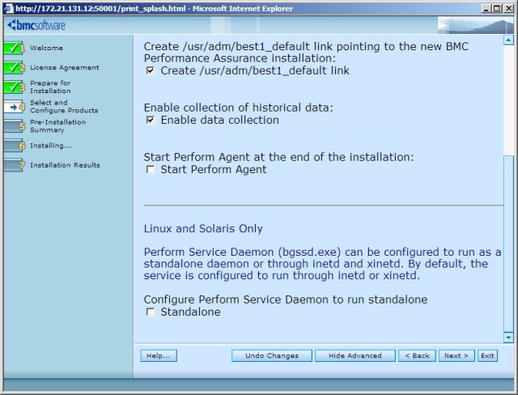Click the Internet Explorer page icon in title bar
This screenshot has height=395, width=518.
coord(9,9)
